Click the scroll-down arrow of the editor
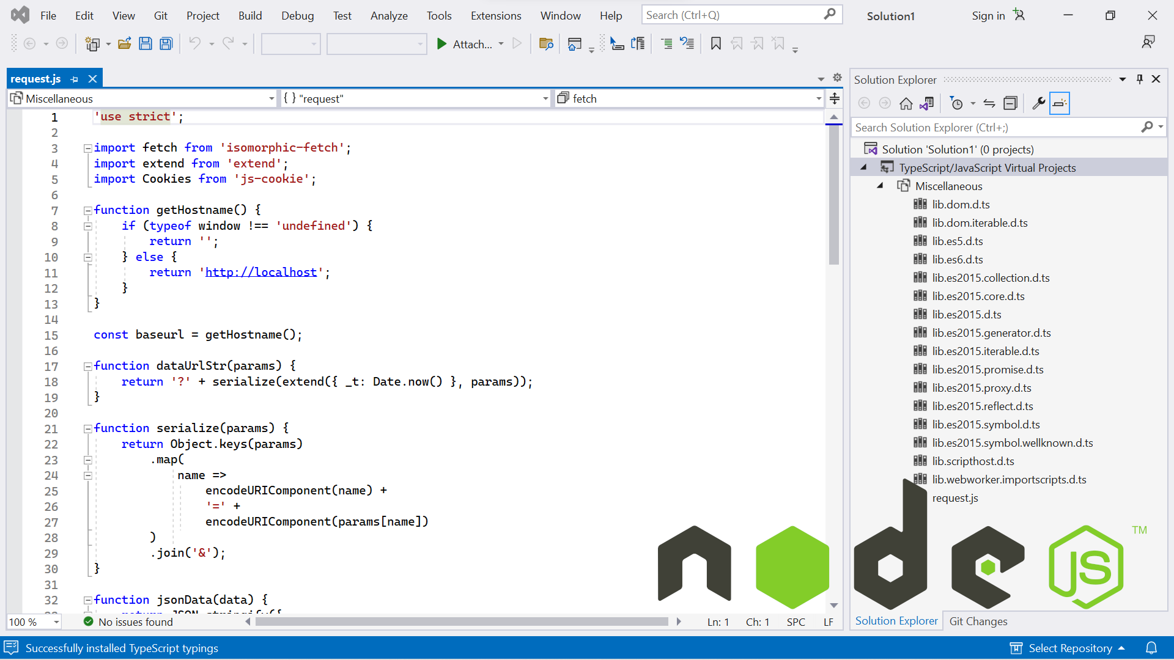The image size is (1174, 660). click(x=834, y=605)
